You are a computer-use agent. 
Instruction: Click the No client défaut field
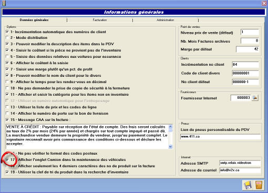tap(245, 82)
